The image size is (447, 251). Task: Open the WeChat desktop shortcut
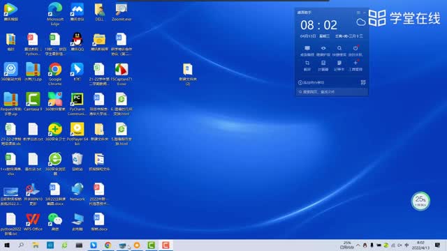coord(55,222)
